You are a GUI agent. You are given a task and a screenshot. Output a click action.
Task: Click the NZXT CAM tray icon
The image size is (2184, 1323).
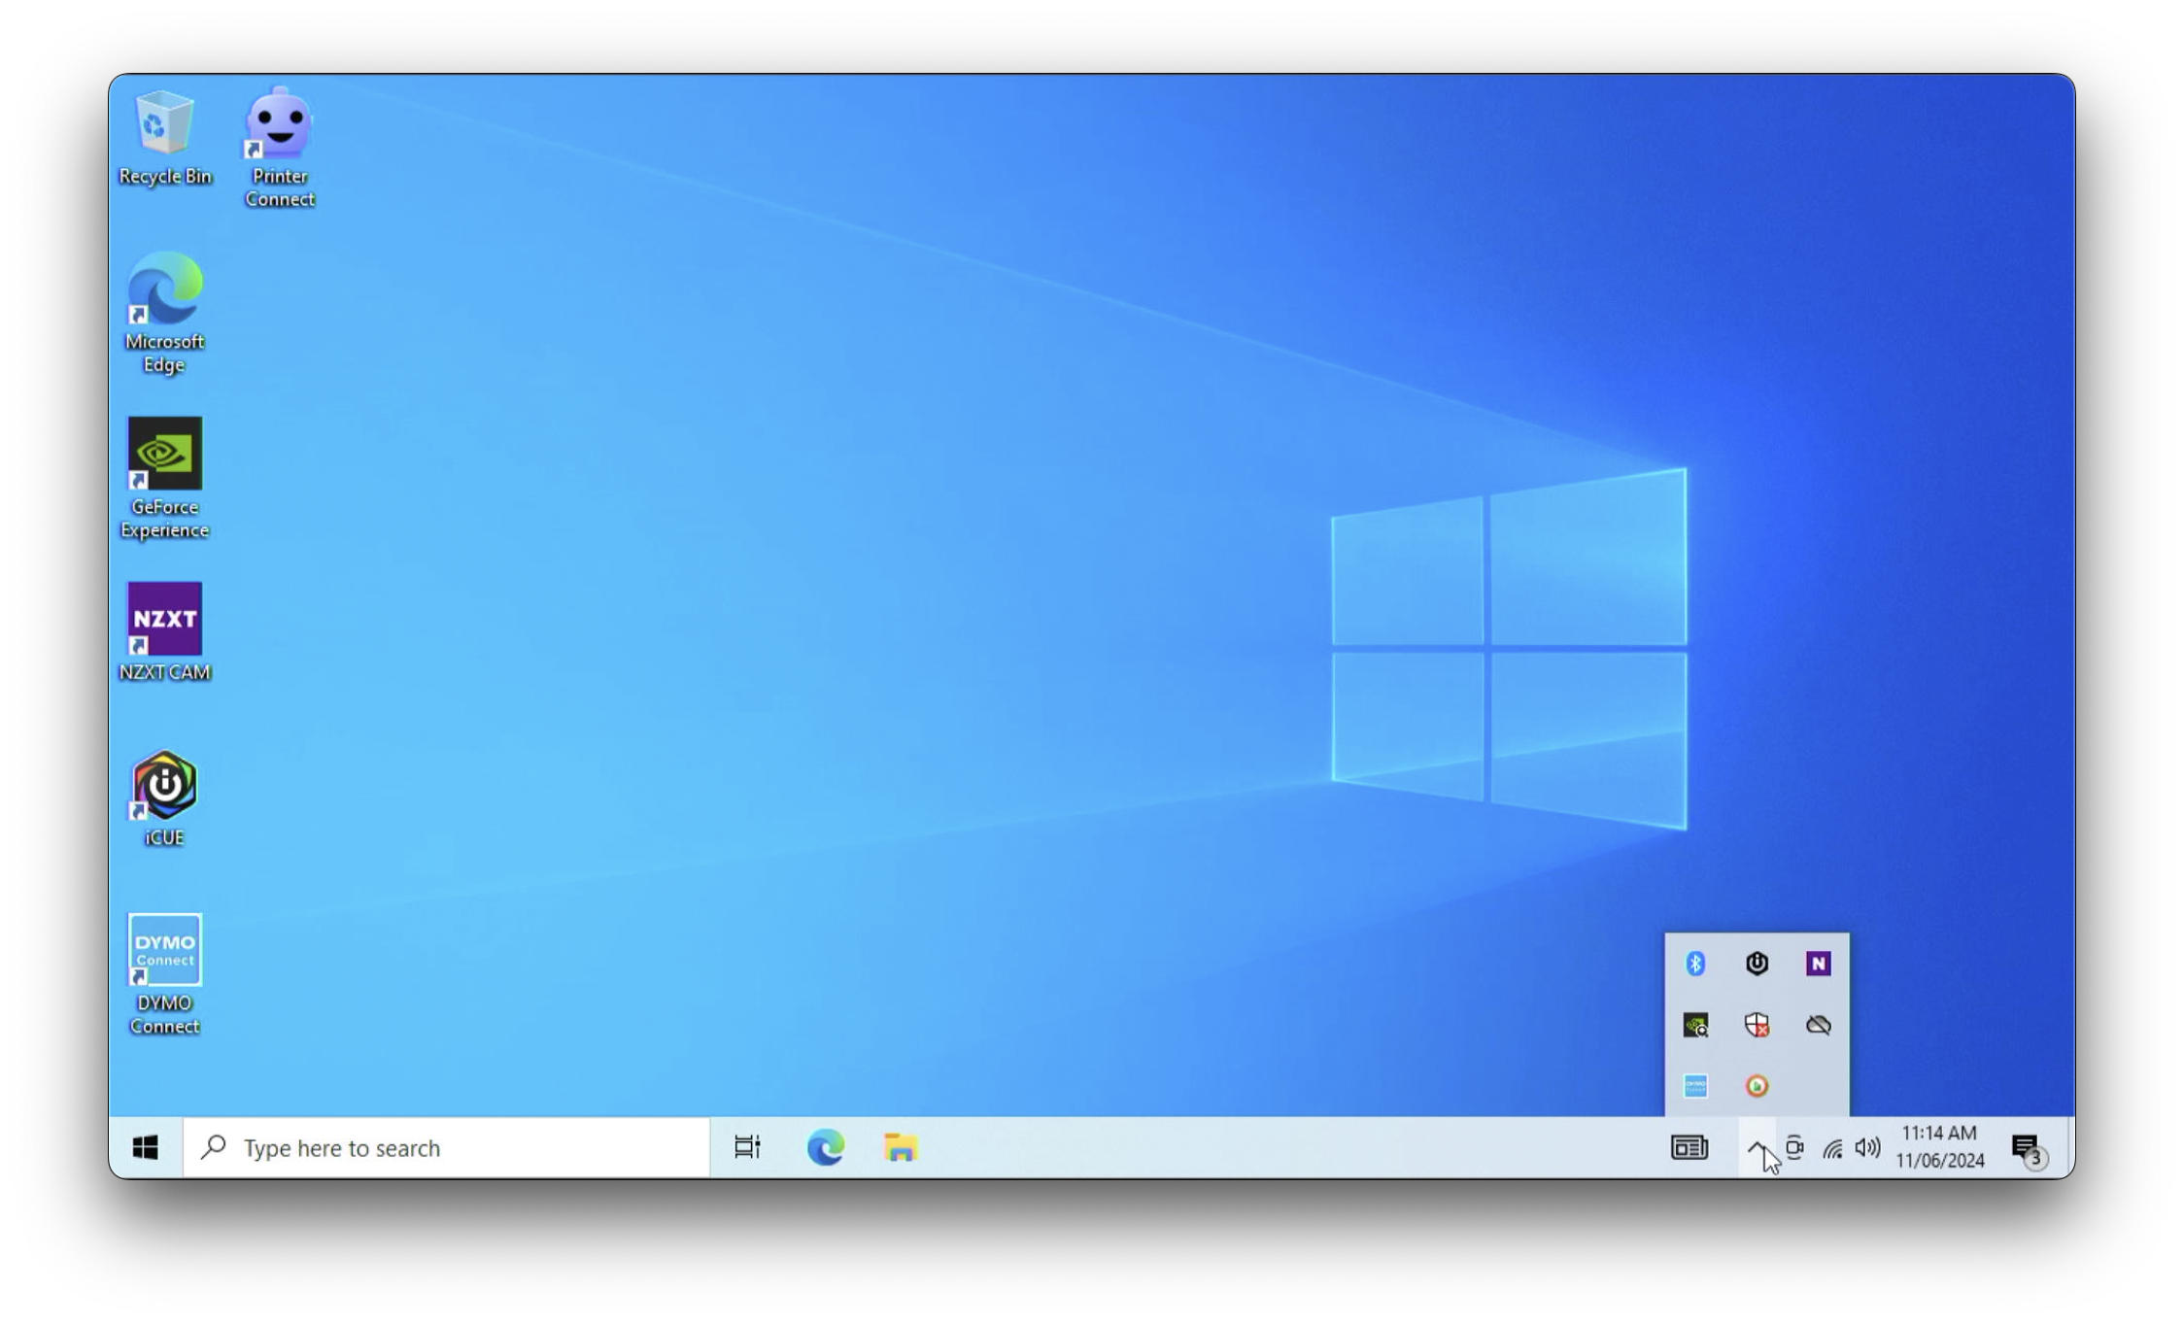coord(1818,963)
